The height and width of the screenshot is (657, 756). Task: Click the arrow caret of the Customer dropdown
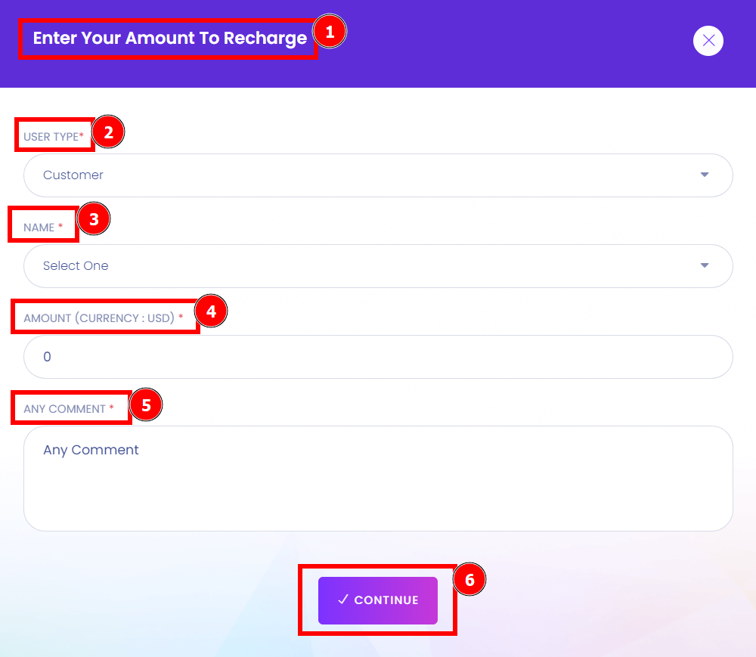(x=705, y=175)
